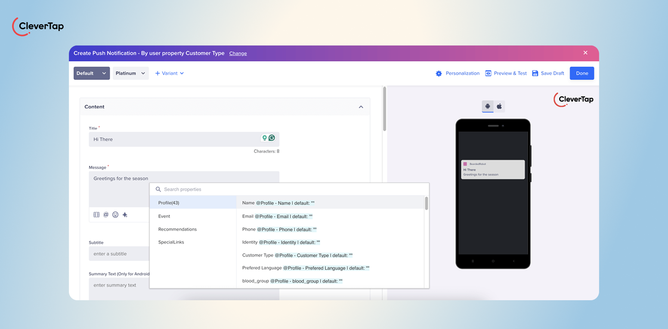Click the Preview & Test label

510,73
